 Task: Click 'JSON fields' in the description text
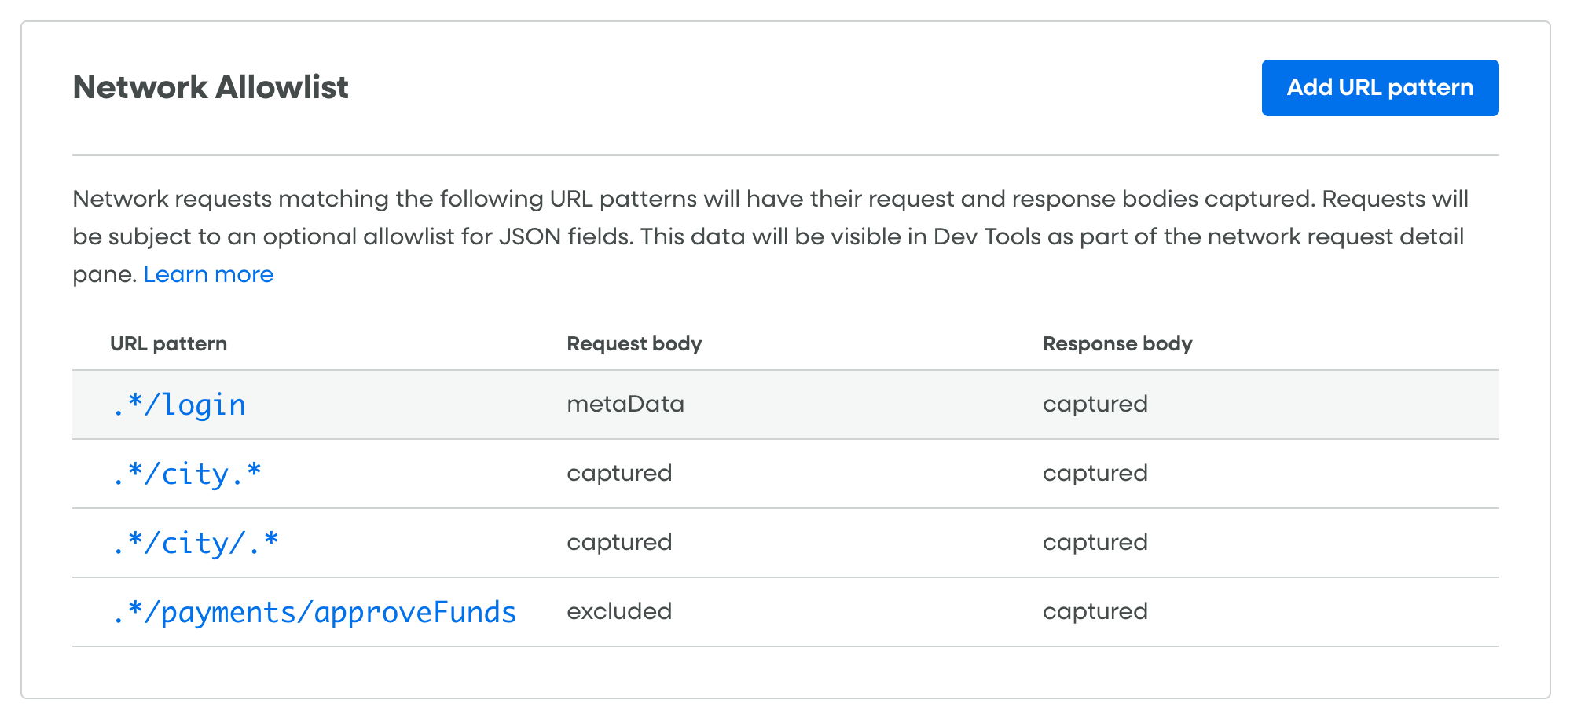(x=566, y=236)
